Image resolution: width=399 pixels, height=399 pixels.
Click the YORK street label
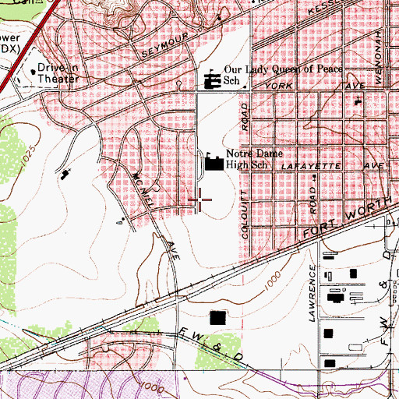pos(279,86)
